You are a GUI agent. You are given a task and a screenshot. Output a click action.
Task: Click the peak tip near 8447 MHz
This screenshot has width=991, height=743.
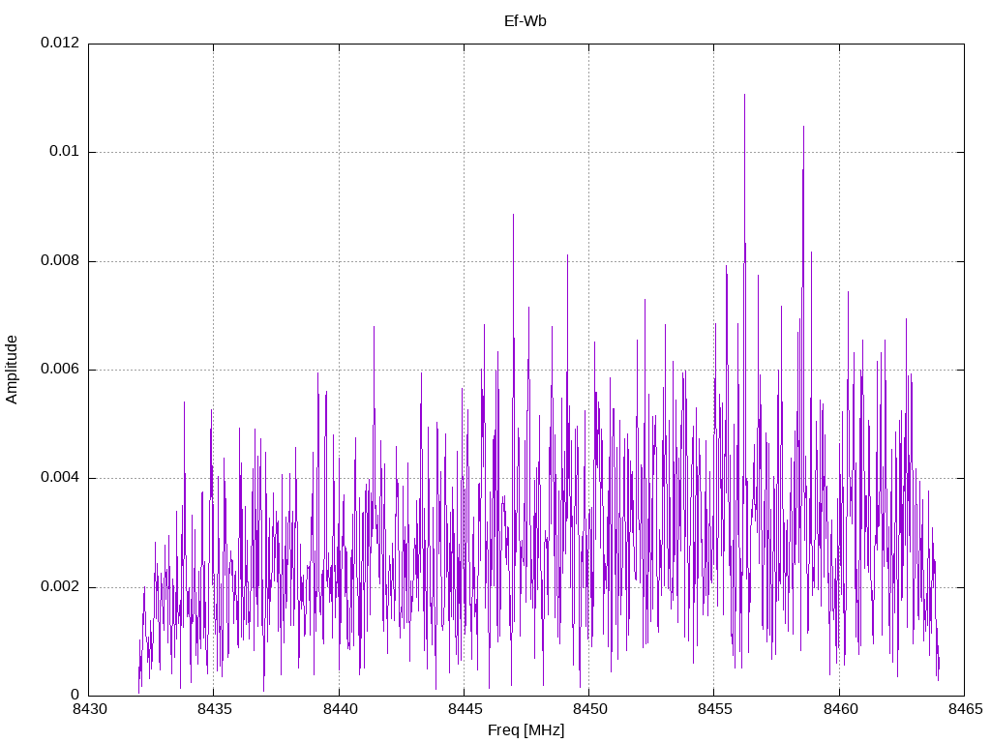(513, 216)
